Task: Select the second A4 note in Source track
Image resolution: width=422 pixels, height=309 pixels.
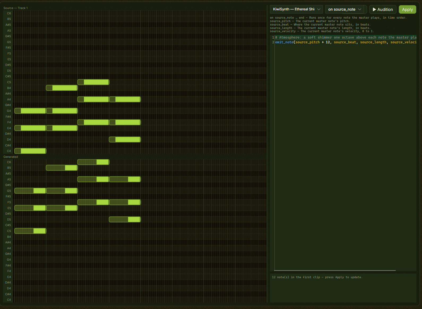Action: tap(125, 99)
